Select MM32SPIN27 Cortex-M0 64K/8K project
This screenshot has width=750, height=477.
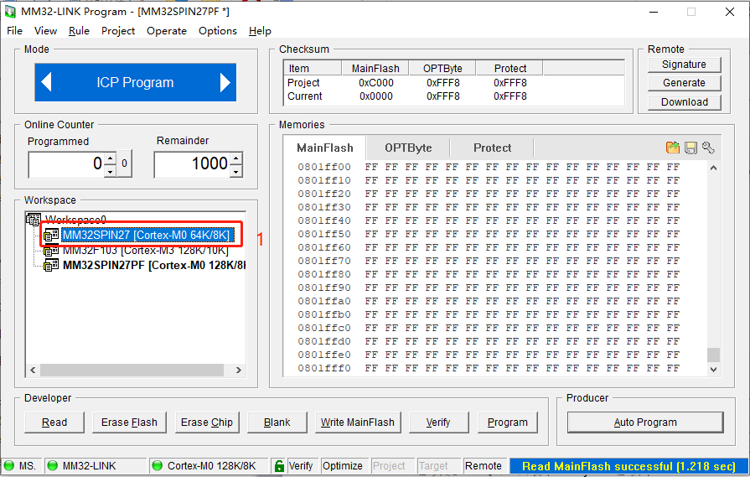pos(147,235)
